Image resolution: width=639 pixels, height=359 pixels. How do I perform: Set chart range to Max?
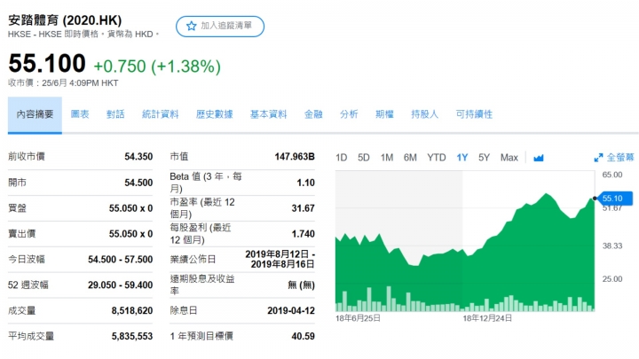[x=509, y=158]
